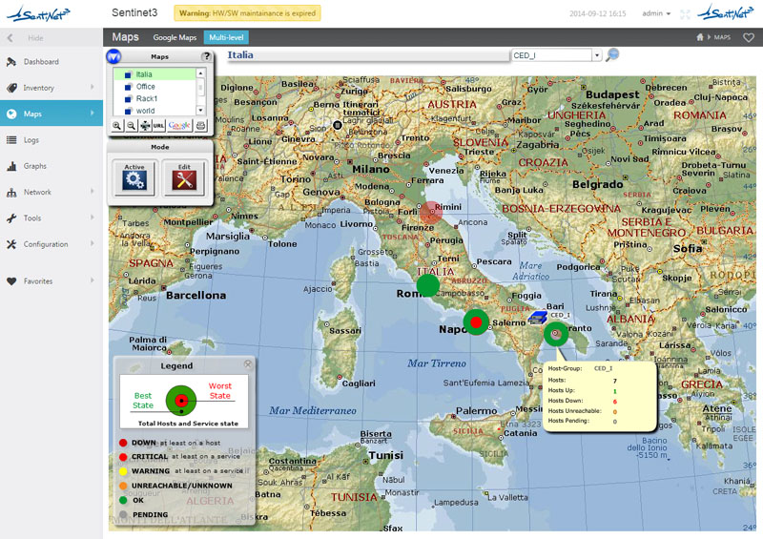
Task: Click the Hosts Up value 1
Action: [x=614, y=391]
